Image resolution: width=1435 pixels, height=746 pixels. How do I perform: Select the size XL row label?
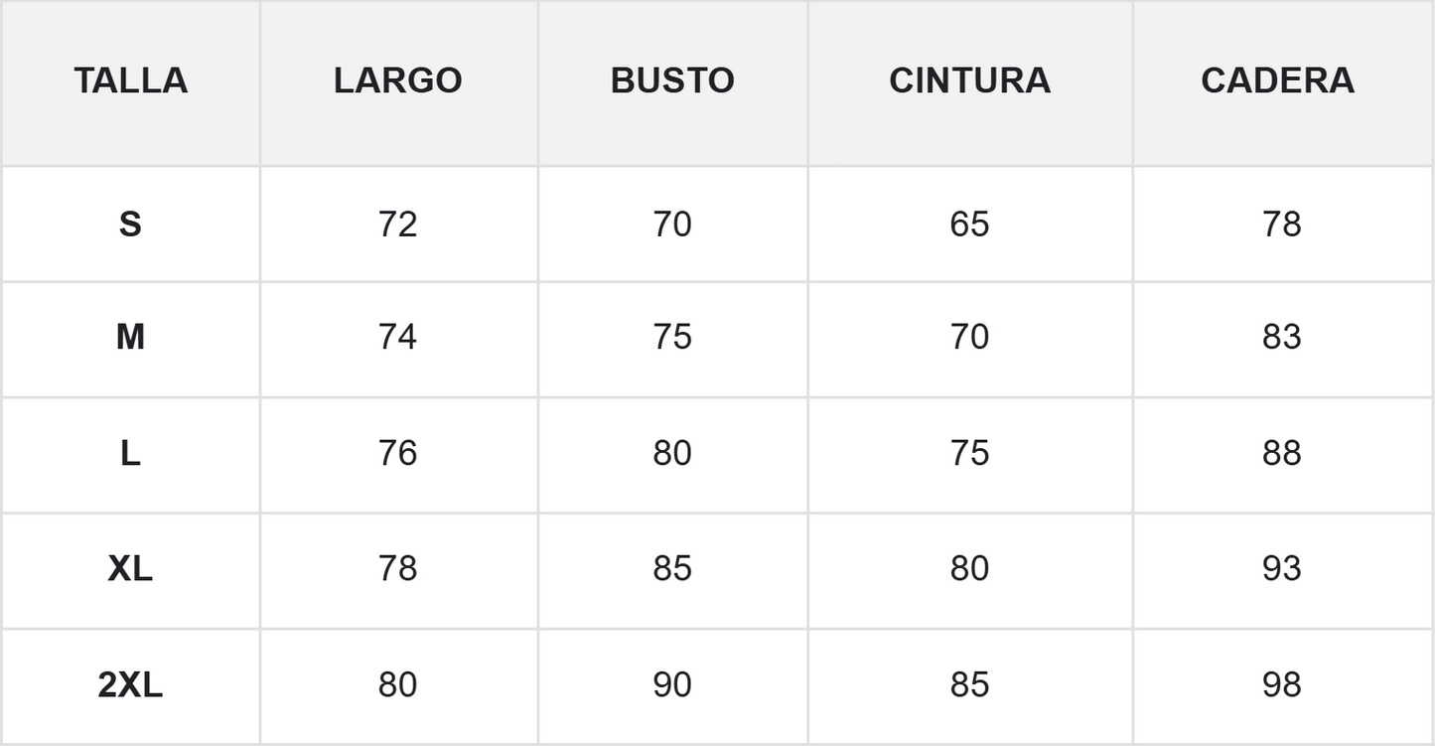130,569
